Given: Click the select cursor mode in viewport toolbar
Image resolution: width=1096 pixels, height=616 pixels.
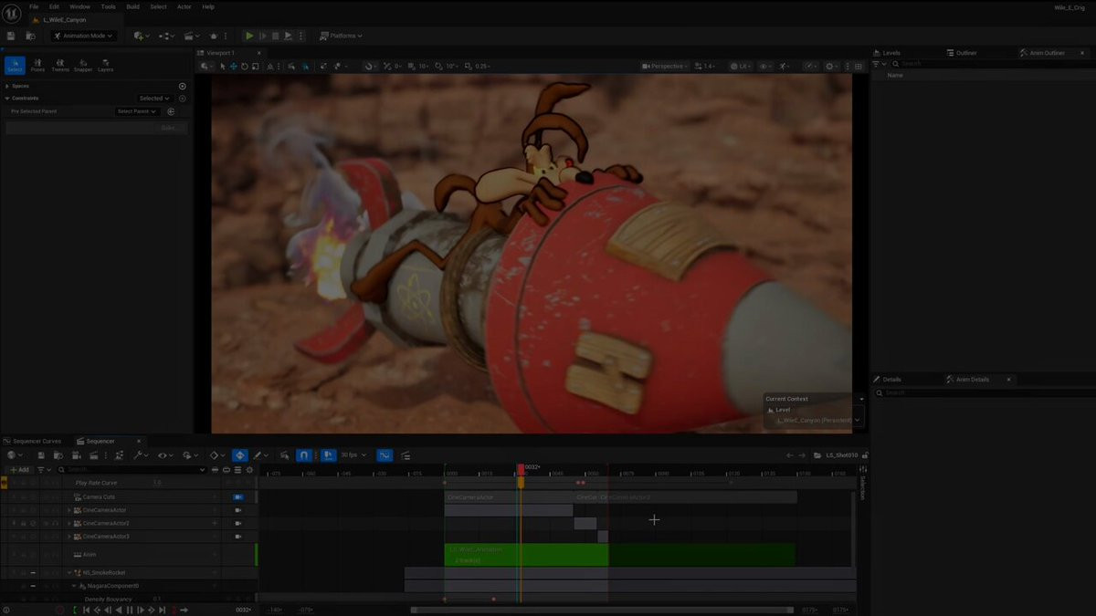Looking at the screenshot, I should coord(223,66).
